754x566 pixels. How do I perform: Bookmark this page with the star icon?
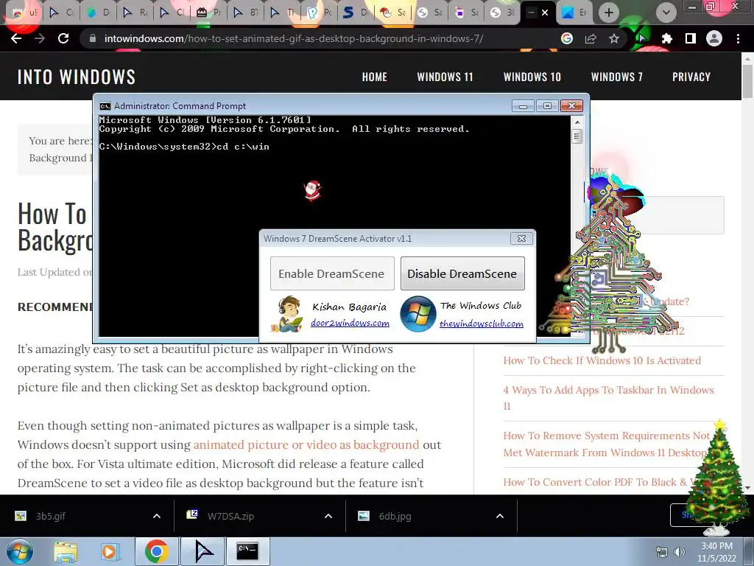[614, 38]
